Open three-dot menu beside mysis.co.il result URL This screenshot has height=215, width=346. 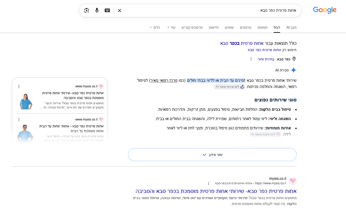coord(209,184)
